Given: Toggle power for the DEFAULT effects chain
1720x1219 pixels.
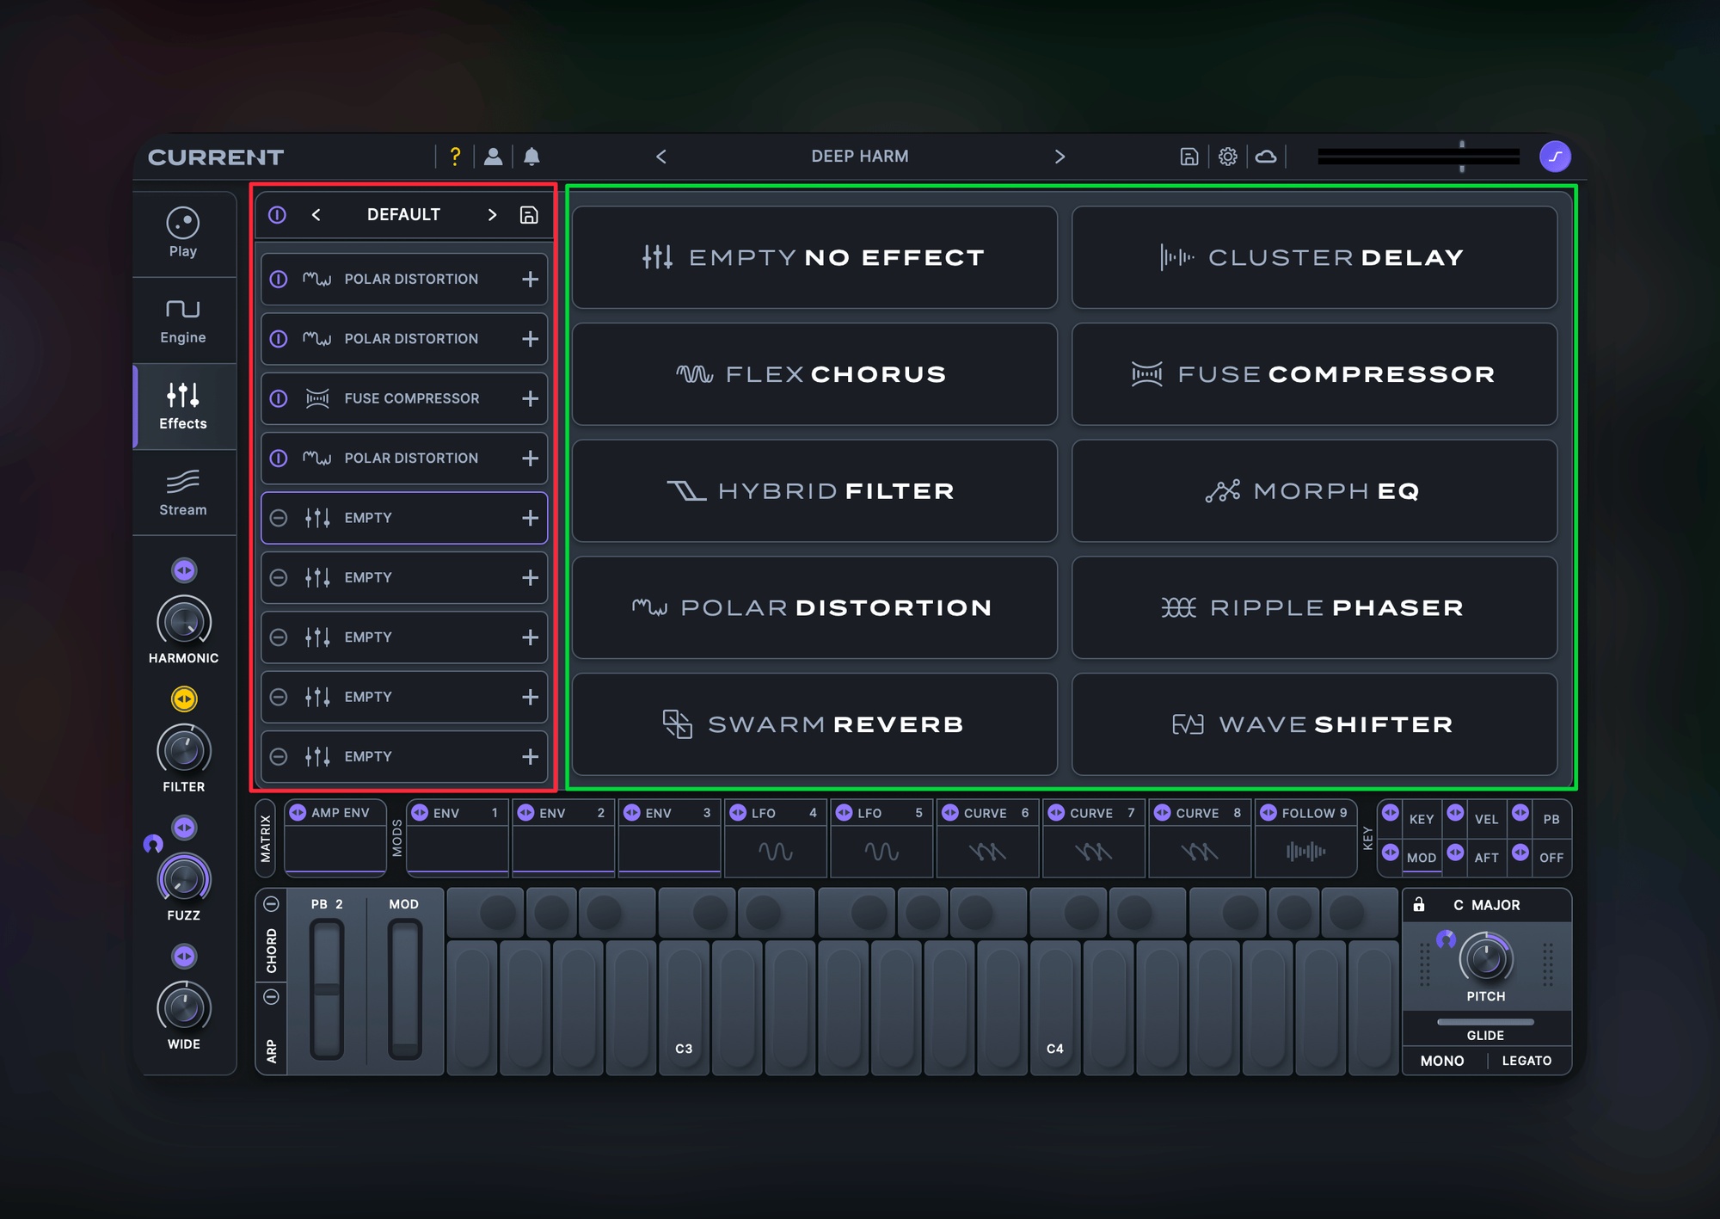Looking at the screenshot, I should click(277, 215).
